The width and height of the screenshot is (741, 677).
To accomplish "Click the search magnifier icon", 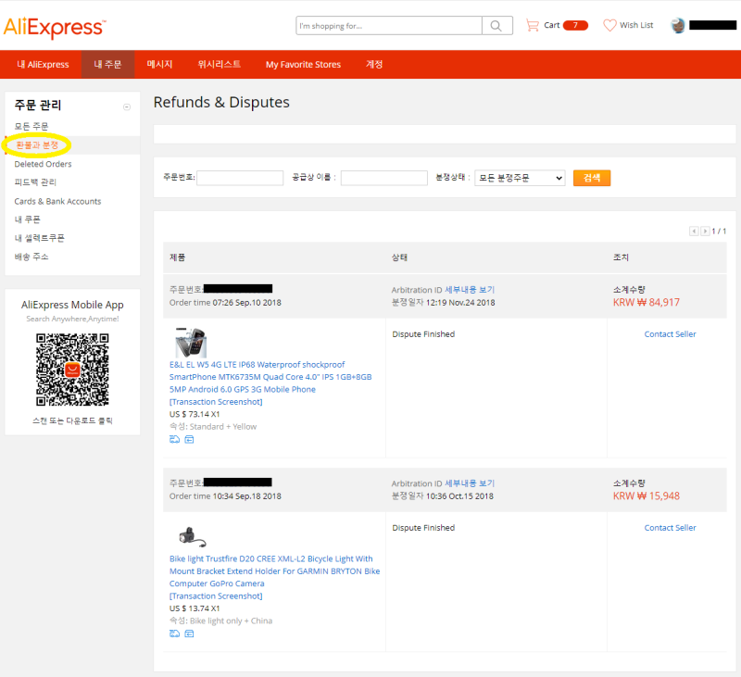I will point(496,26).
